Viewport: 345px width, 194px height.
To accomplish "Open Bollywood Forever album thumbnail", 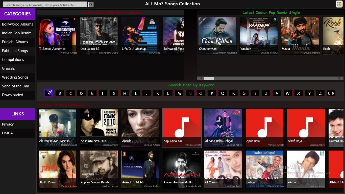I will pyautogui.click(x=173, y=36).
